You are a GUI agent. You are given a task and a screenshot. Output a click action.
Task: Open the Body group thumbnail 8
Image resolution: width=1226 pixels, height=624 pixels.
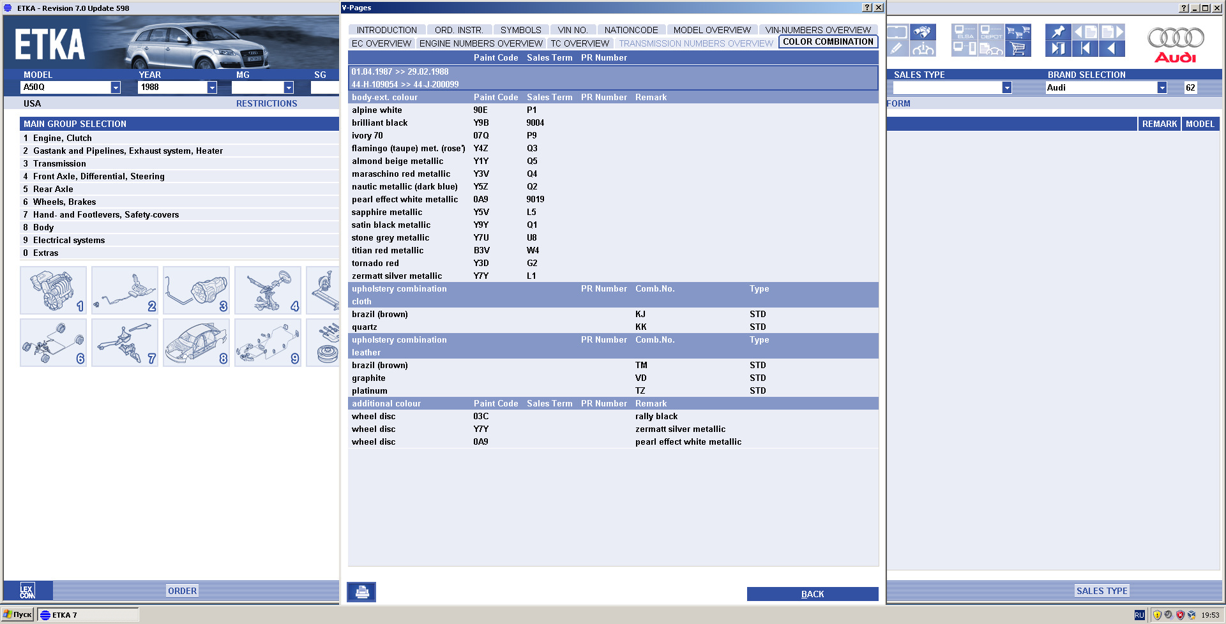coord(196,343)
